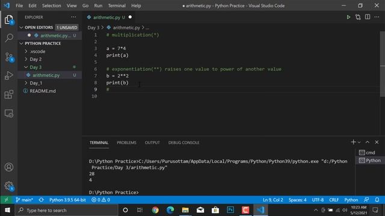
Task: Open the File menu
Action: click(19, 5)
